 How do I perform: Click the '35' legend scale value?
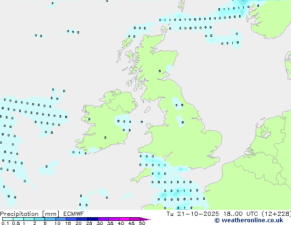pyautogui.click(x=110, y=223)
